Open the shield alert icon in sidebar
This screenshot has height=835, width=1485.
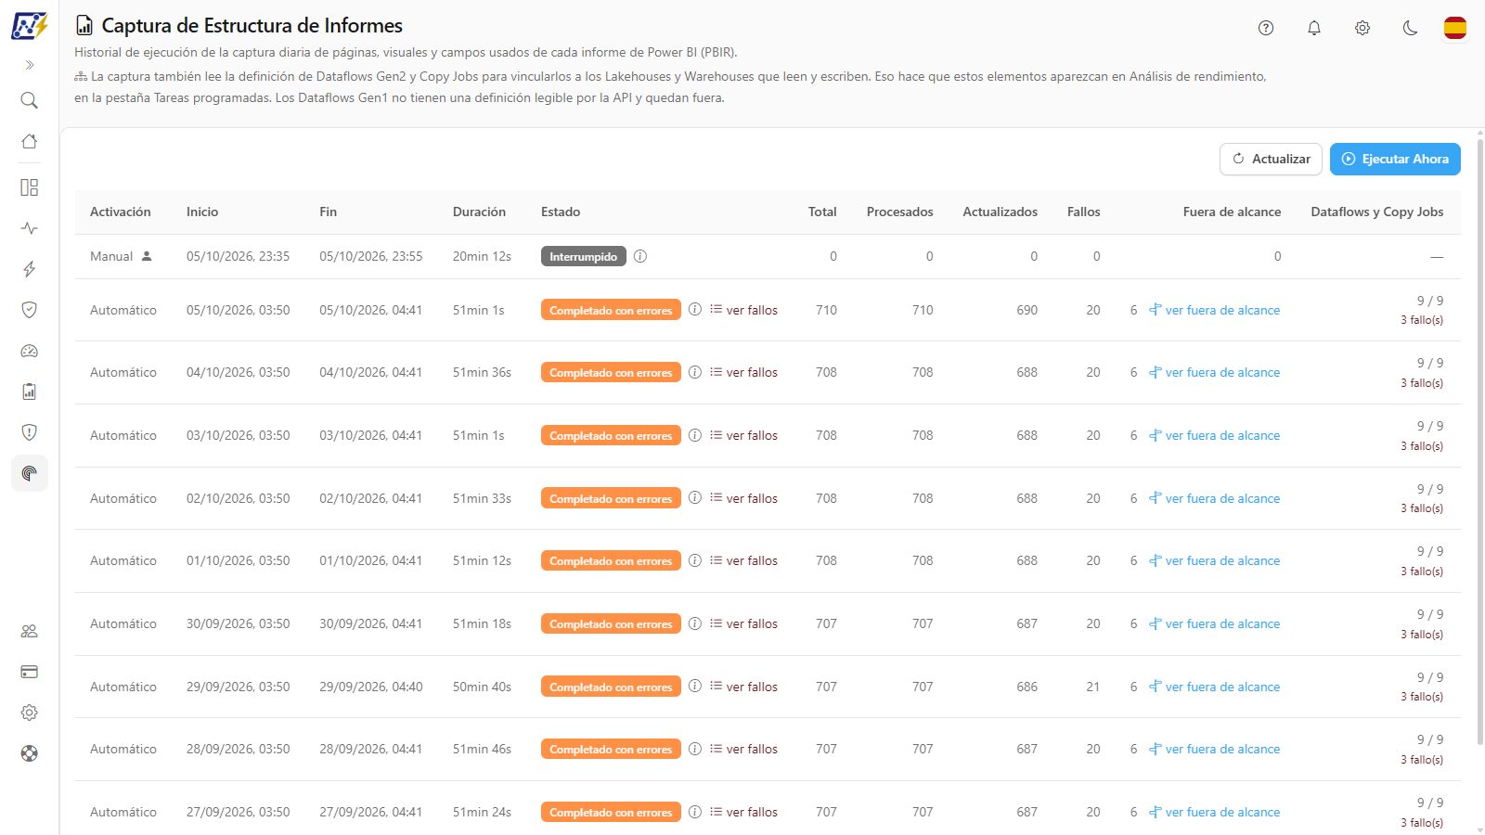30,432
